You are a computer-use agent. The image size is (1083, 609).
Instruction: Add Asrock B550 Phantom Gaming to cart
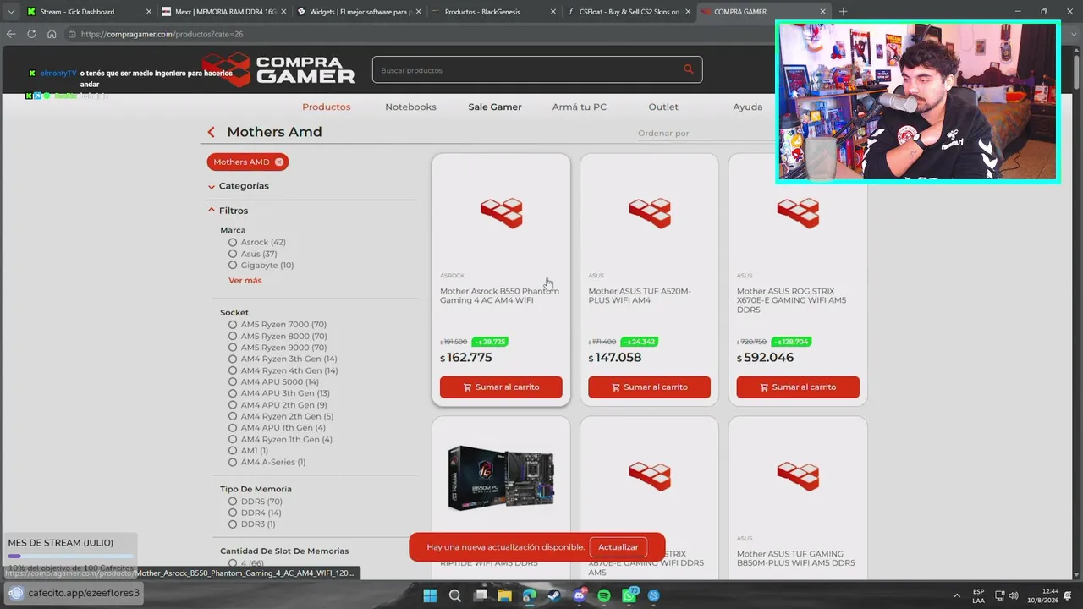501,387
